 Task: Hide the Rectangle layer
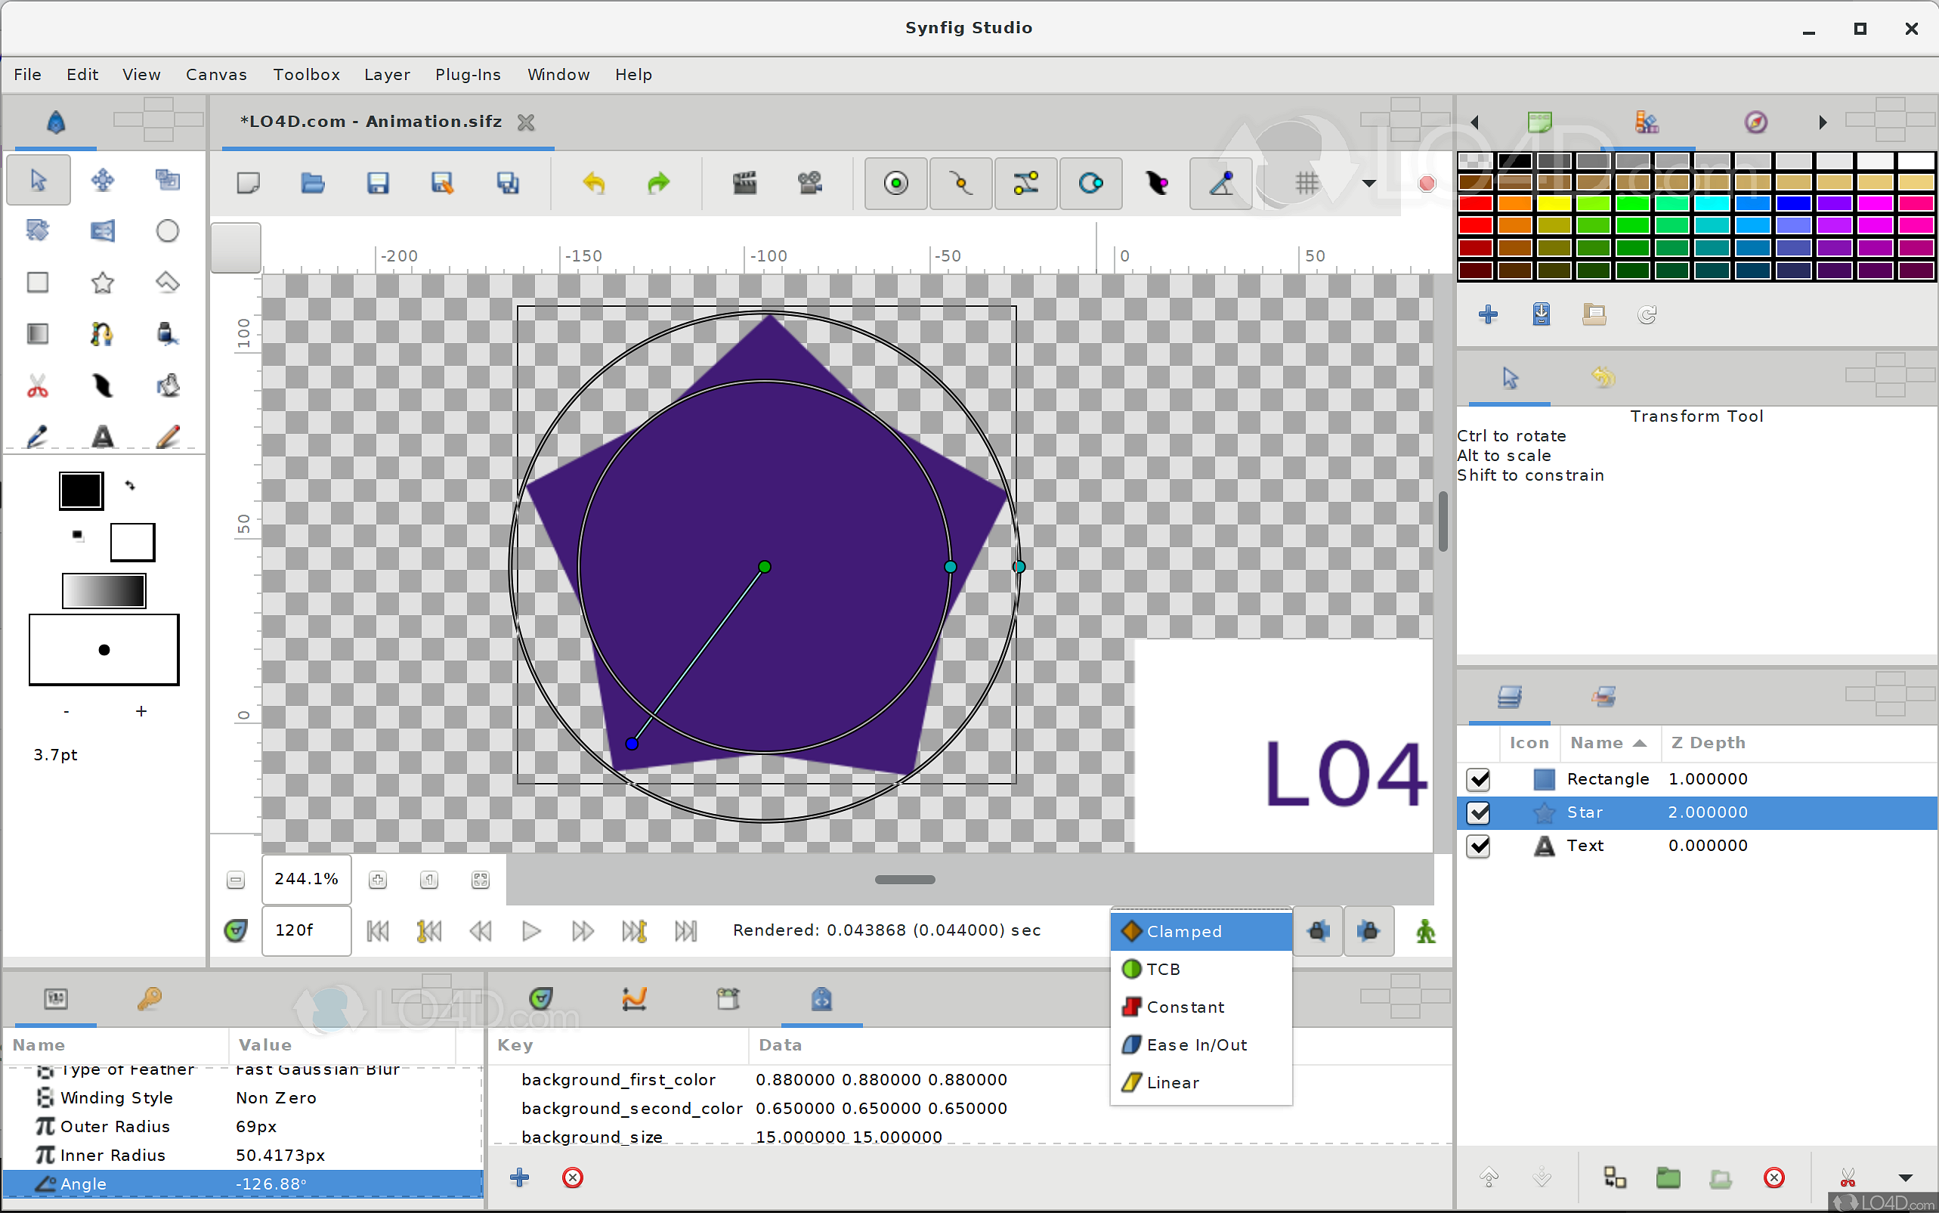[x=1478, y=779]
